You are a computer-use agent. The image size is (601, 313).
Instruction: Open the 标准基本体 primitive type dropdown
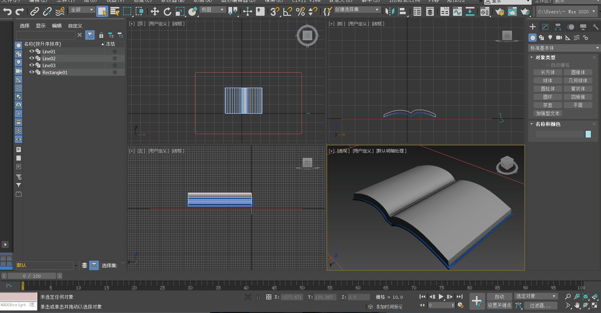(x=564, y=48)
